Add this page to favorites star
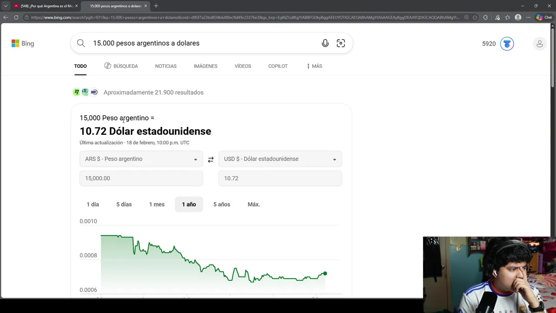Viewport: 556px width, 313px height. coord(475,17)
